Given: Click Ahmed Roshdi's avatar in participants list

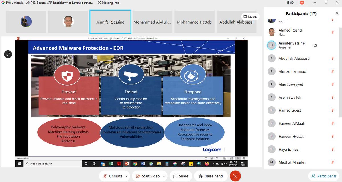Looking at the screenshot, I should pyautogui.click(x=272, y=32).
